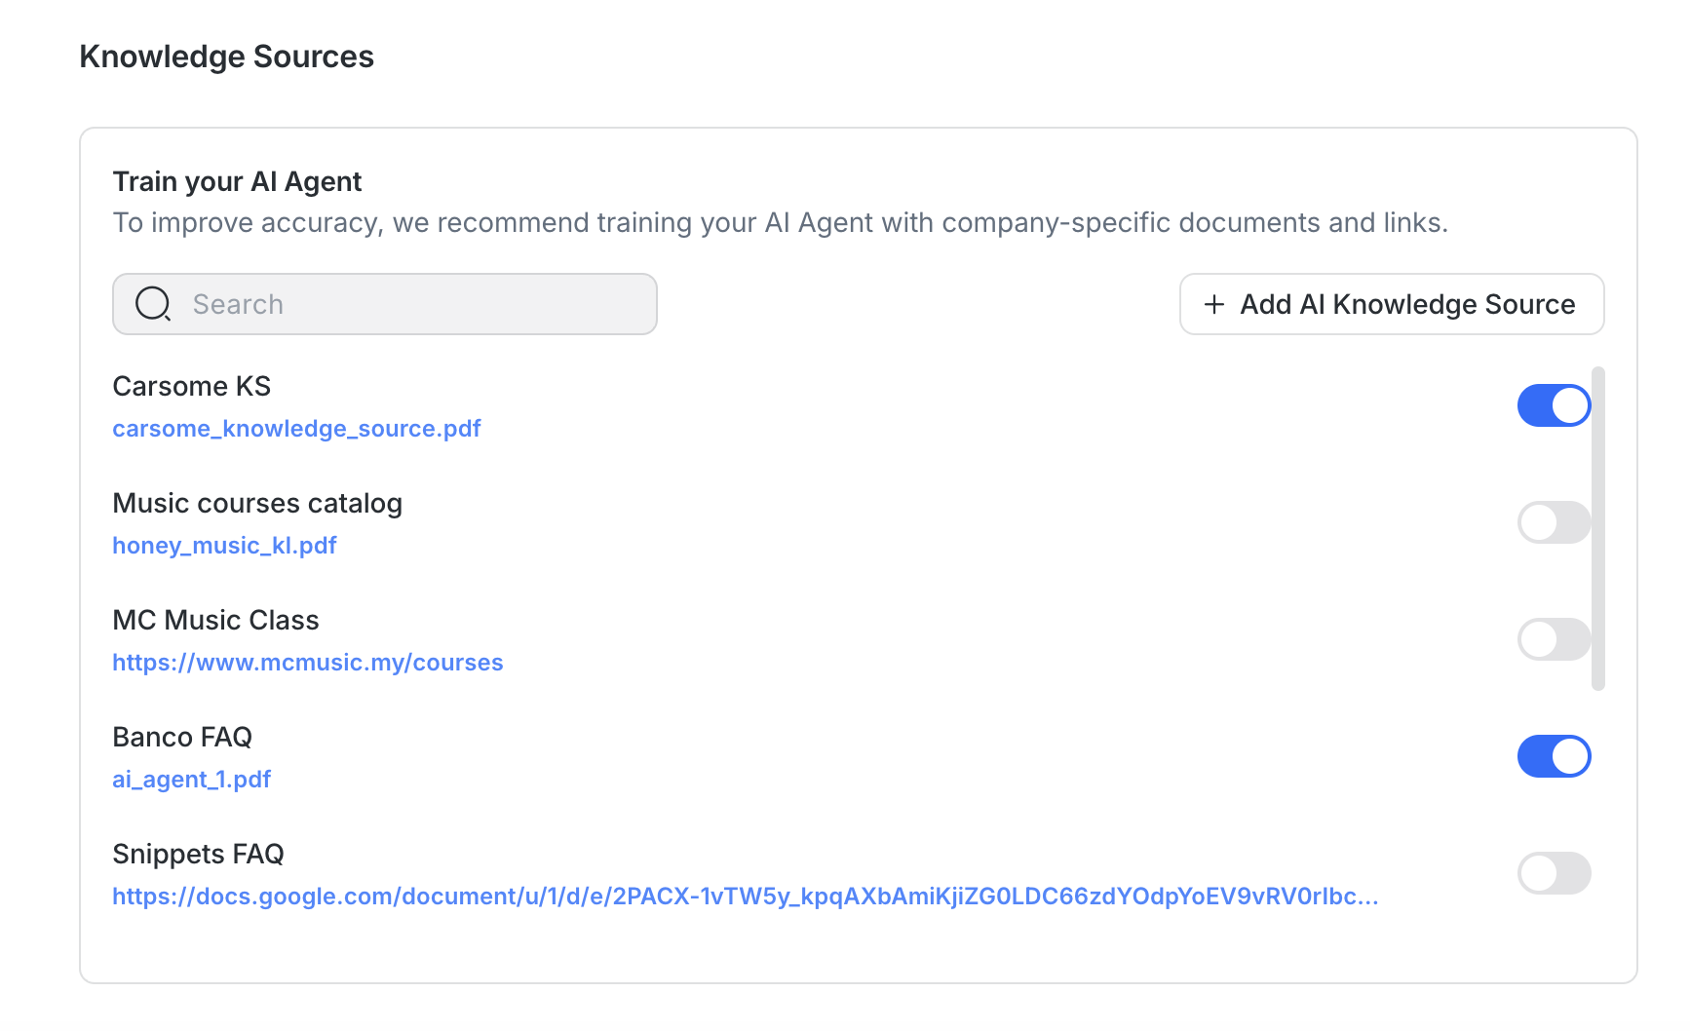
Task: Disable the Carsome KS knowledge source
Action: tap(1553, 405)
